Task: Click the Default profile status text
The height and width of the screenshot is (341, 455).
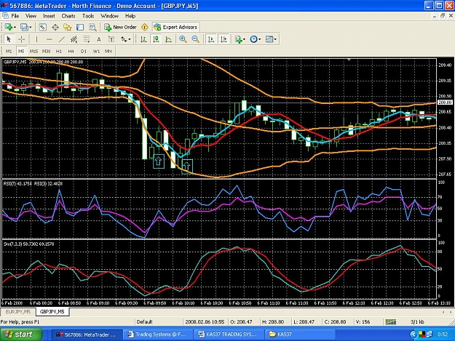Action: 145,321
